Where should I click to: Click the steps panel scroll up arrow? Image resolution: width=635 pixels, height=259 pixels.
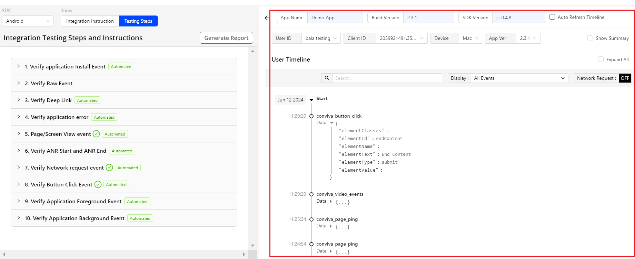tap(252, 51)
